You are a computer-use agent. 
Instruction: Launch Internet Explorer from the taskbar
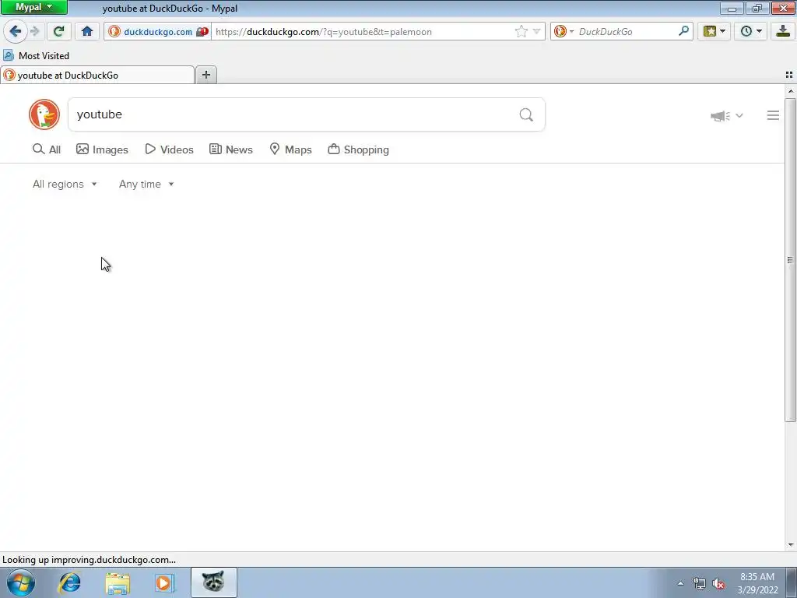69,582
